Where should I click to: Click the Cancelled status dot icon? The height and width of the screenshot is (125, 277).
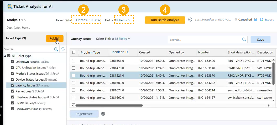coord(236,20)
